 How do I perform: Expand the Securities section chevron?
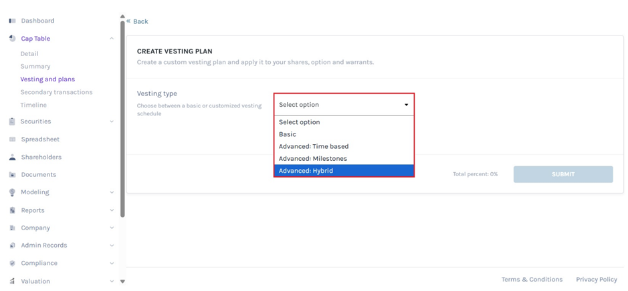click(x=112, y=121)
